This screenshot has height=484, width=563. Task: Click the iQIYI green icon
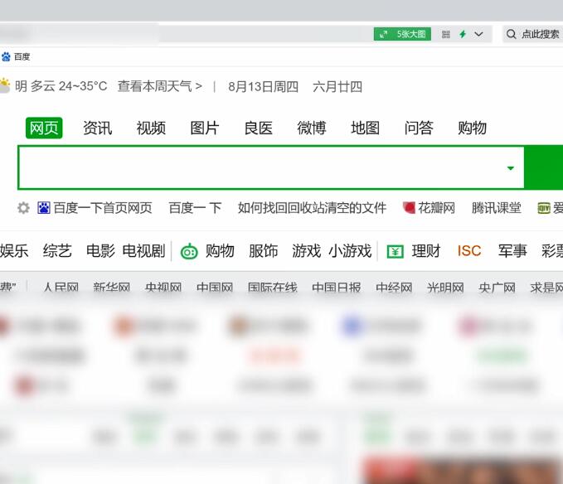click(544, 208)
